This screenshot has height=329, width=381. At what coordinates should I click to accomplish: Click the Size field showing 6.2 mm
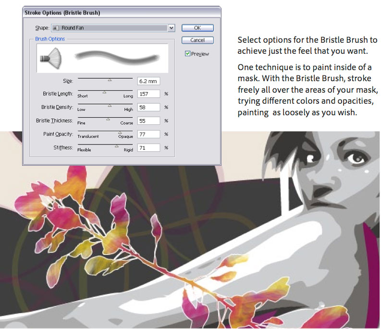tap(149, 81)
